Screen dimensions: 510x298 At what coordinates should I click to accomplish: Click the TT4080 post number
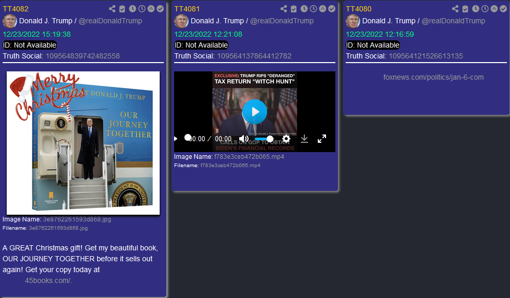359,9
